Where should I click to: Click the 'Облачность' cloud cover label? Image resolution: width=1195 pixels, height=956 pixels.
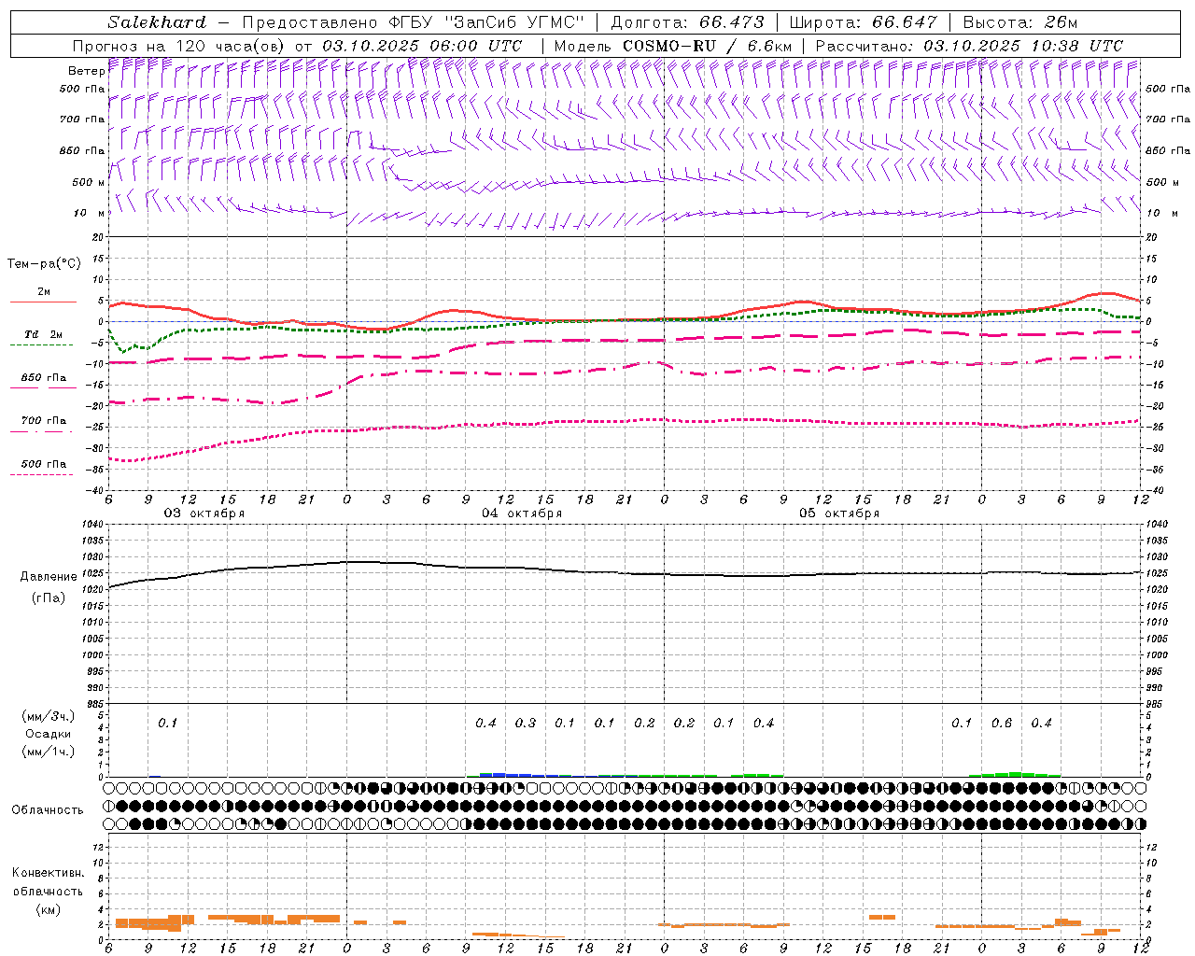point(48,809)
